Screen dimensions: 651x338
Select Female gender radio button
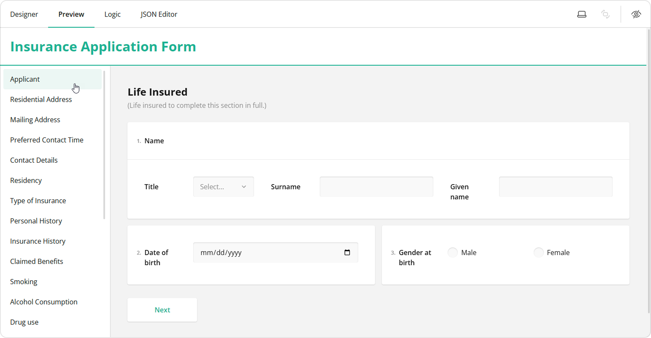538,252
